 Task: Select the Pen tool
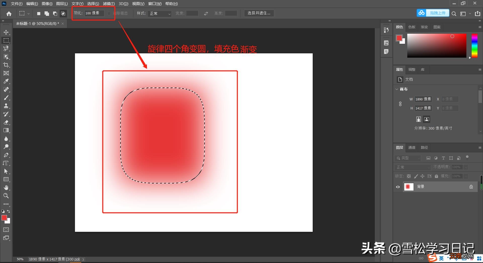pos(6,155)
